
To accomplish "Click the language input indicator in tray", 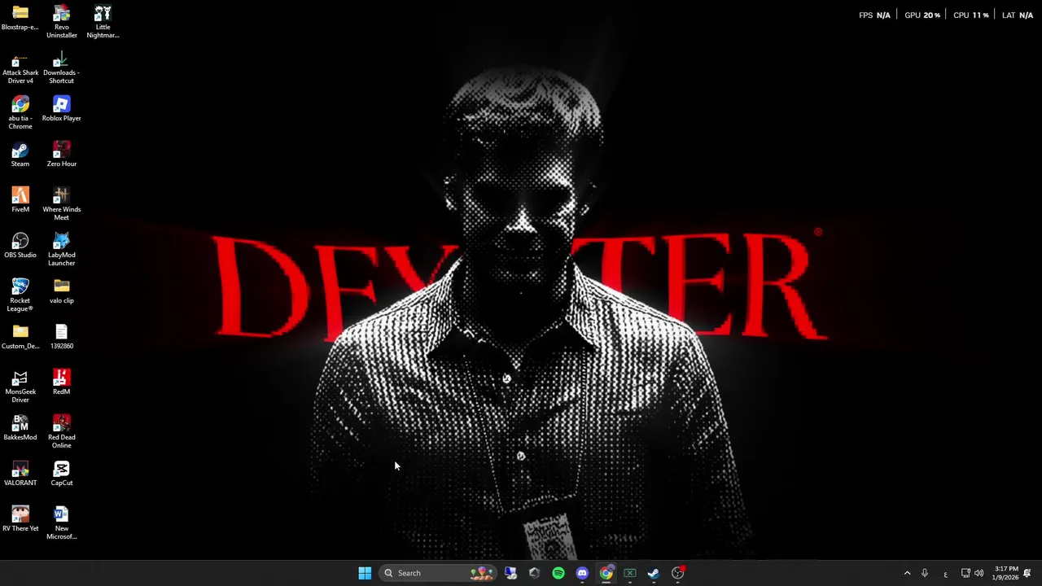I will [945, 574].
